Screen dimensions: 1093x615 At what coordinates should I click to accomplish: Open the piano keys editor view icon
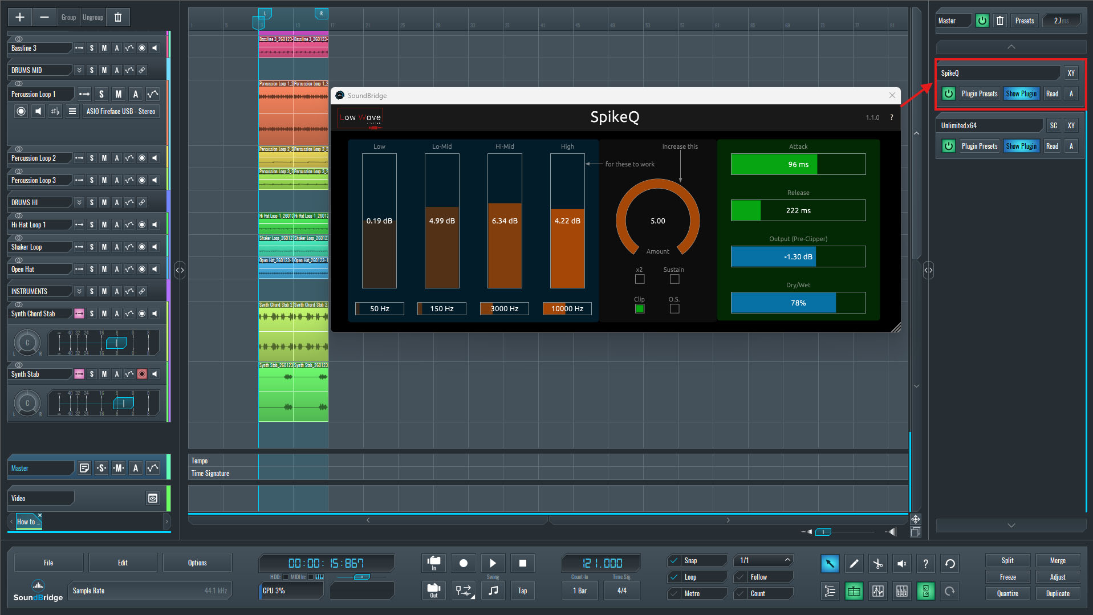(901, 591)
